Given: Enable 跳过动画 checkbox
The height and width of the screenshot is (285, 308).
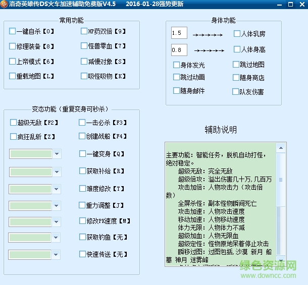Looking at the screenshot, I should click(x=176, y=77).
